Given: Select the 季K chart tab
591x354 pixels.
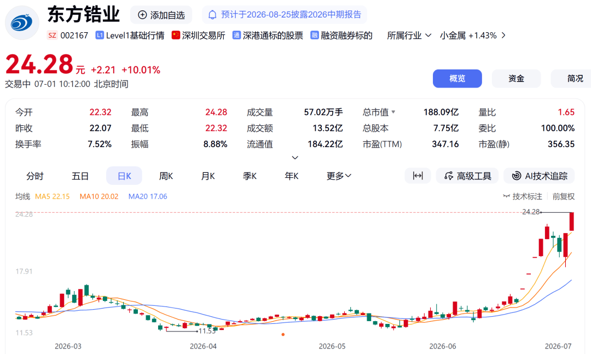Looking at the screenshot, I should pyautogui.click(x=250, y=176).
